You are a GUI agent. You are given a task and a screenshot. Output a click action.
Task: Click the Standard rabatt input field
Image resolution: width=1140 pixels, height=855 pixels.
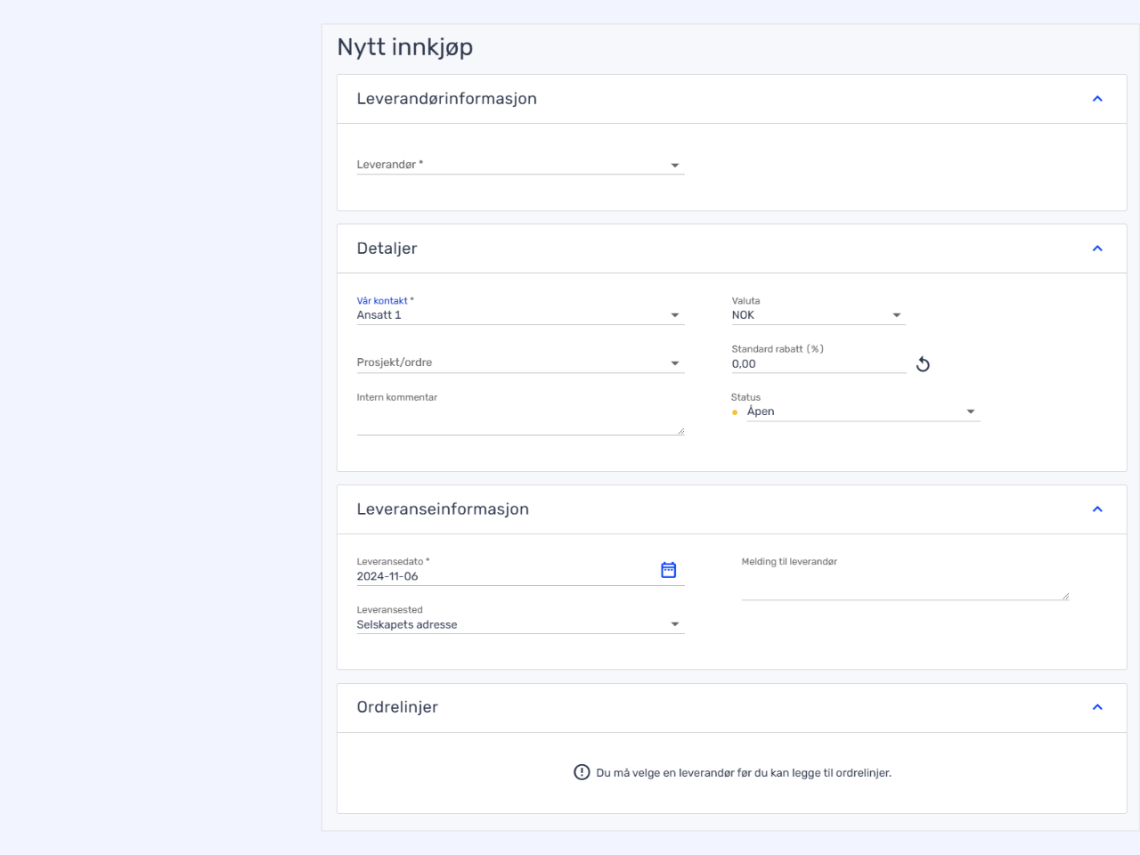pyautogui.click(x=818, y=363)
